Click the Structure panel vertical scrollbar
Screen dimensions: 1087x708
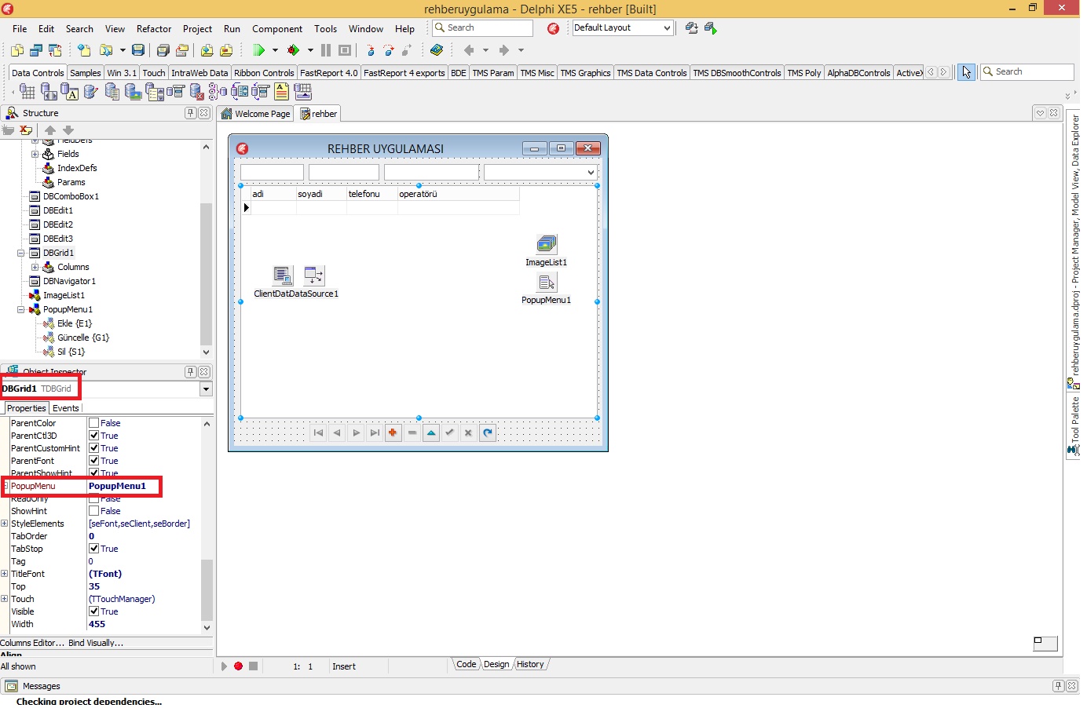click(207, 249)
